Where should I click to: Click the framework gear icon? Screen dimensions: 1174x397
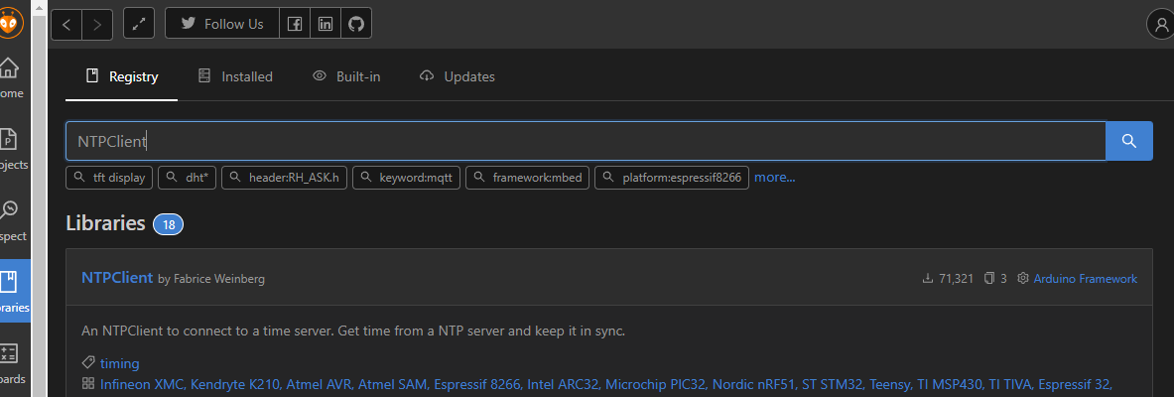(x=1023, y=279)
